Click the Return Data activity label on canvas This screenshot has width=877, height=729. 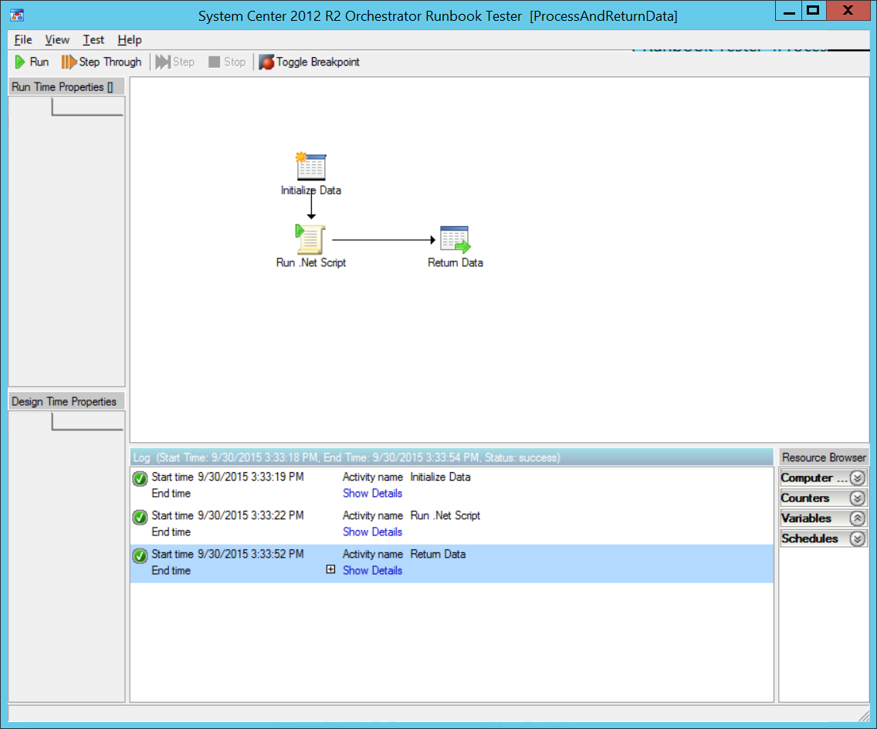pos(455,262)
